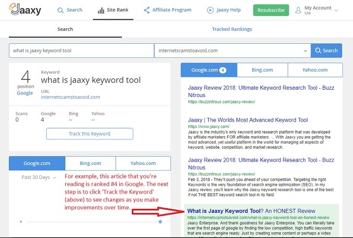Image resolution: width=353 pixels, height=238 pixels.
Task: Open the Jaaxy Review 2018 result dated Feb 3, 2018
Action: 261,163
